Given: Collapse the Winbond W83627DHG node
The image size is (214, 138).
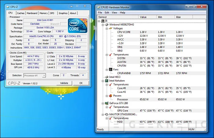Looking at the screenshot, I should (x=103, y=25).
